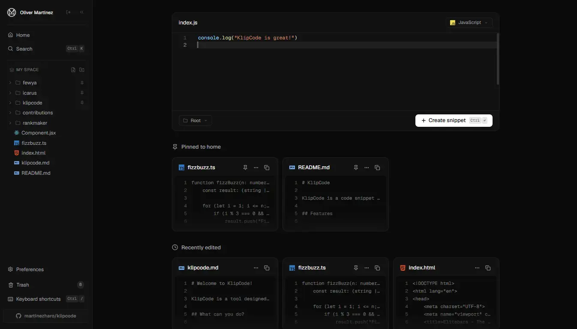Expand the rankmaker folder chevron
The width and height of the screenshot is (577, 329).
[10, 123]
